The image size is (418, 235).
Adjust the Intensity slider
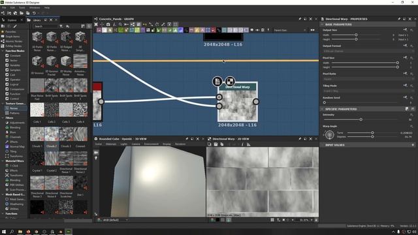click(x=361, y=119)
